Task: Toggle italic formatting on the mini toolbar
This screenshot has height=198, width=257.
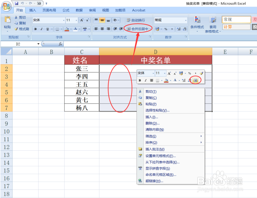Action: pyautogui.click(x=146, y=80)
